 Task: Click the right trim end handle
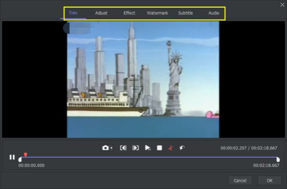[278, 159]
